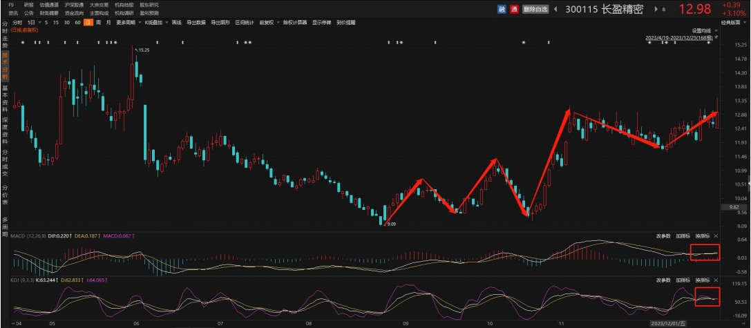Click the price alert bell icon
The image size is (751, 328).
[665, 9]
